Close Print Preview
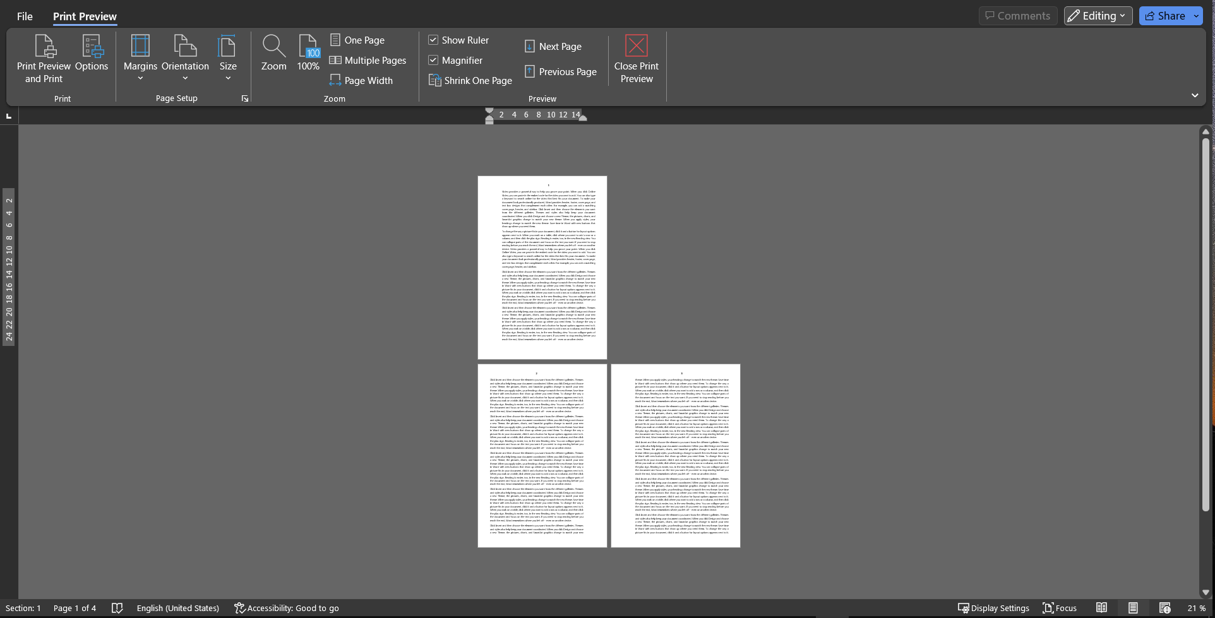The height and width of the screenshot is (618, 1215). tap(636, 59)
